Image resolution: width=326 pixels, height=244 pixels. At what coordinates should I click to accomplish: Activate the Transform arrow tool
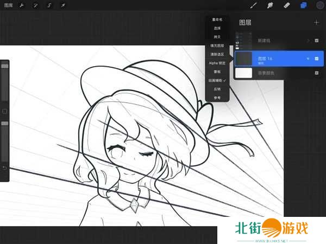(x=63, y=5)
